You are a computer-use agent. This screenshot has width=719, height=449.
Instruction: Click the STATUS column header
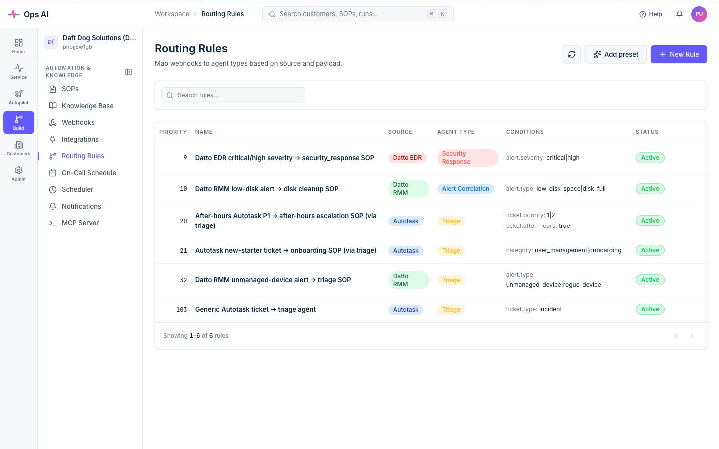coord(647,132)
